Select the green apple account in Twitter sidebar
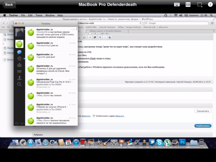This screenshot has width=216, height=162. coord(19,44)
